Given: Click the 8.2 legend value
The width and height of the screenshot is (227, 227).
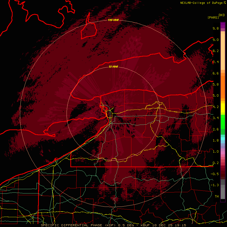Looking at the screenshot, I should (x=216, y=51).
